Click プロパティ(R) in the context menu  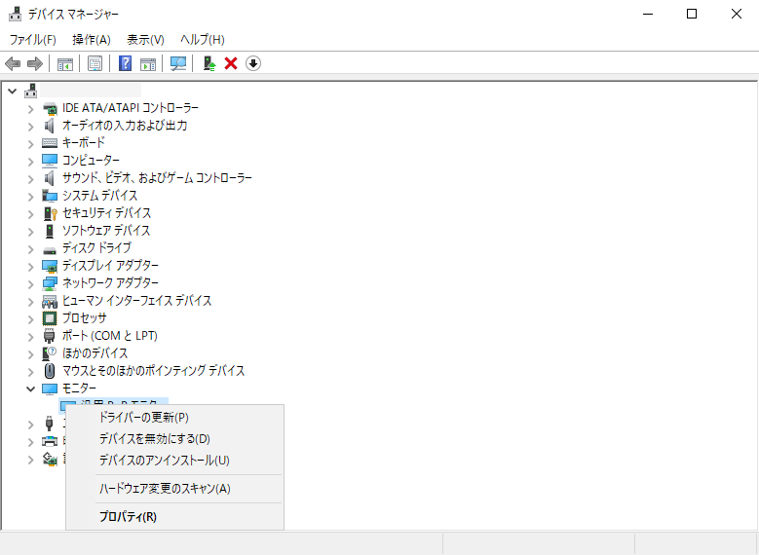[128, 517]
